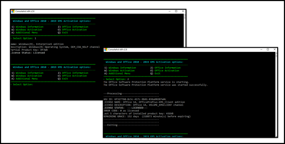Click the 'OEM_COA_NSLP channel' description line
The image size is (285, 144).
tap(55, 47)
